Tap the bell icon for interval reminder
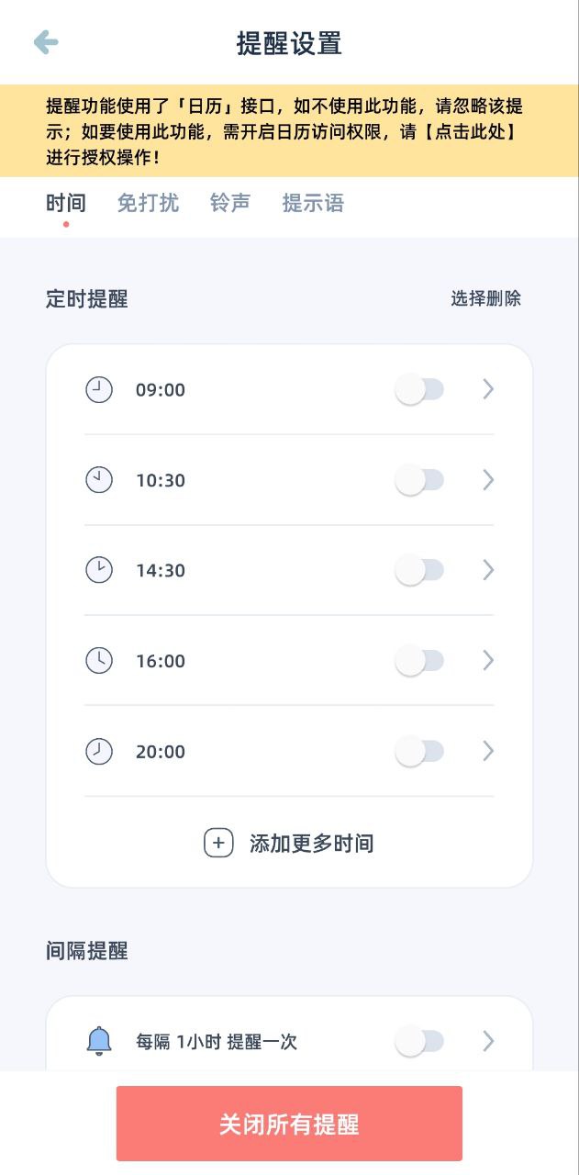Screen dimensions: 579x1175 pos(99,1041)
